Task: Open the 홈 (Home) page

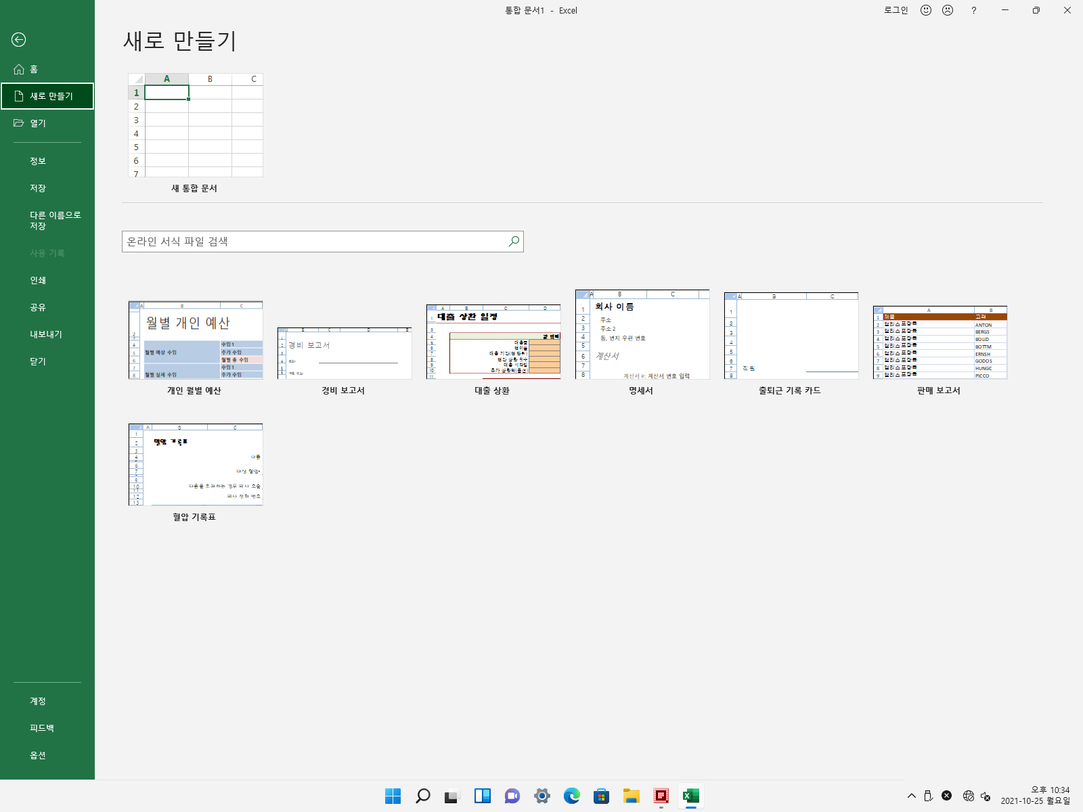Action: point(47,69)
